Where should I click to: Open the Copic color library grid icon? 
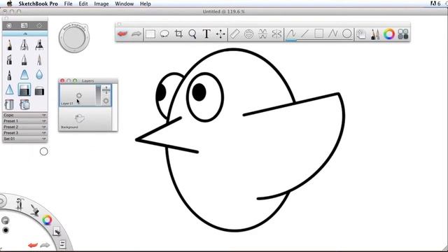point(403,34)
